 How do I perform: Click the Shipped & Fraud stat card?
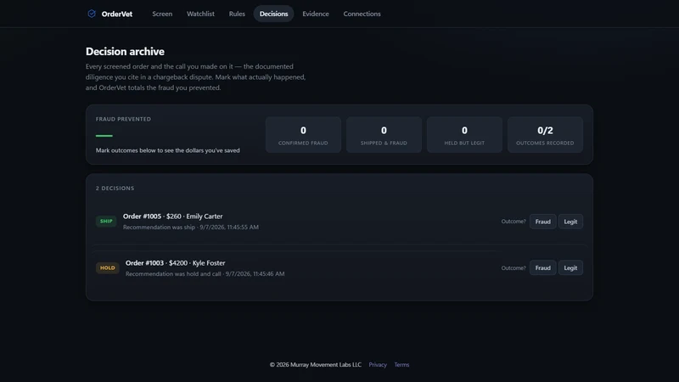click(x=384, y=135)
